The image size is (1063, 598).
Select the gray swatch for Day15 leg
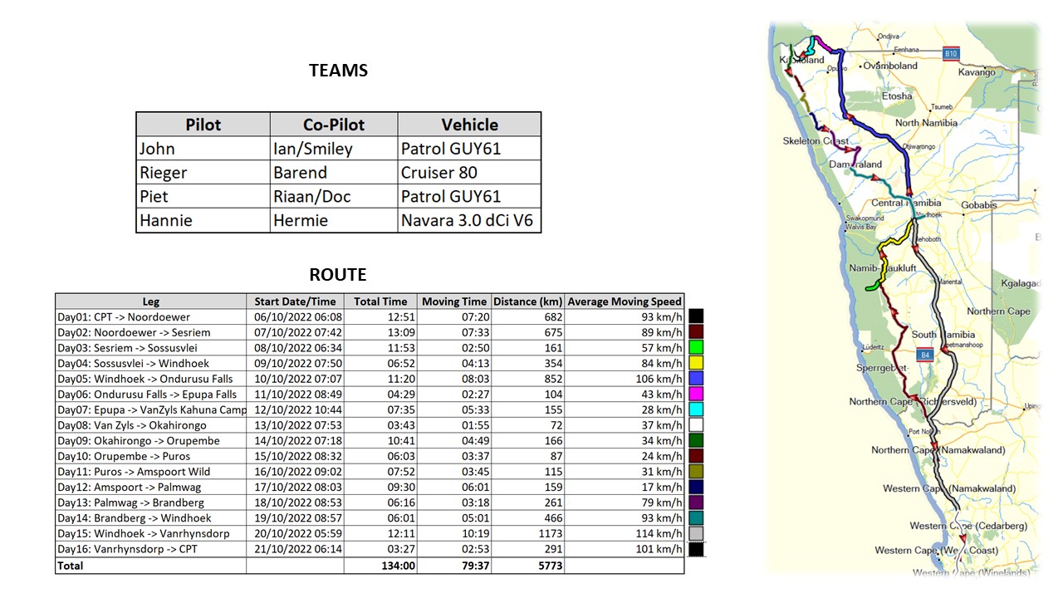pyautogui.click(x=696, y=533)
